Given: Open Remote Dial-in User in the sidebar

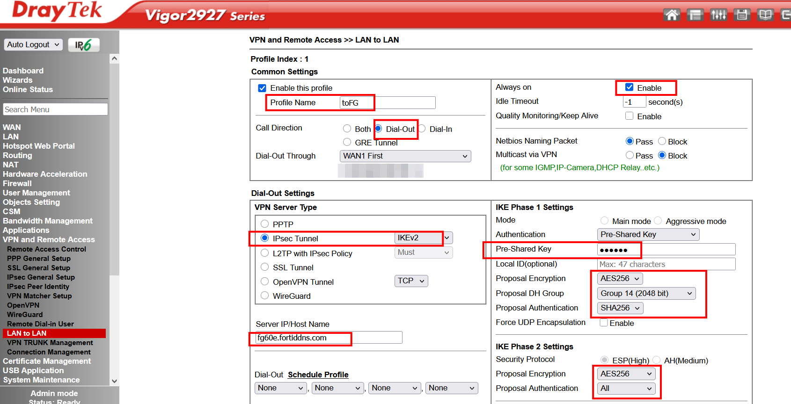Looking at the screenshot, I should coord(40,324).
